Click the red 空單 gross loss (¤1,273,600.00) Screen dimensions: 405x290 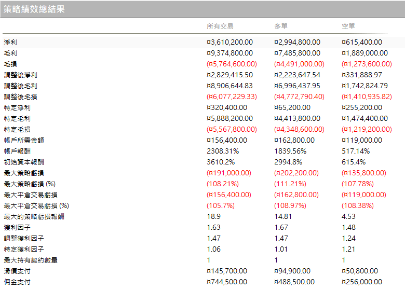[367, 64]
